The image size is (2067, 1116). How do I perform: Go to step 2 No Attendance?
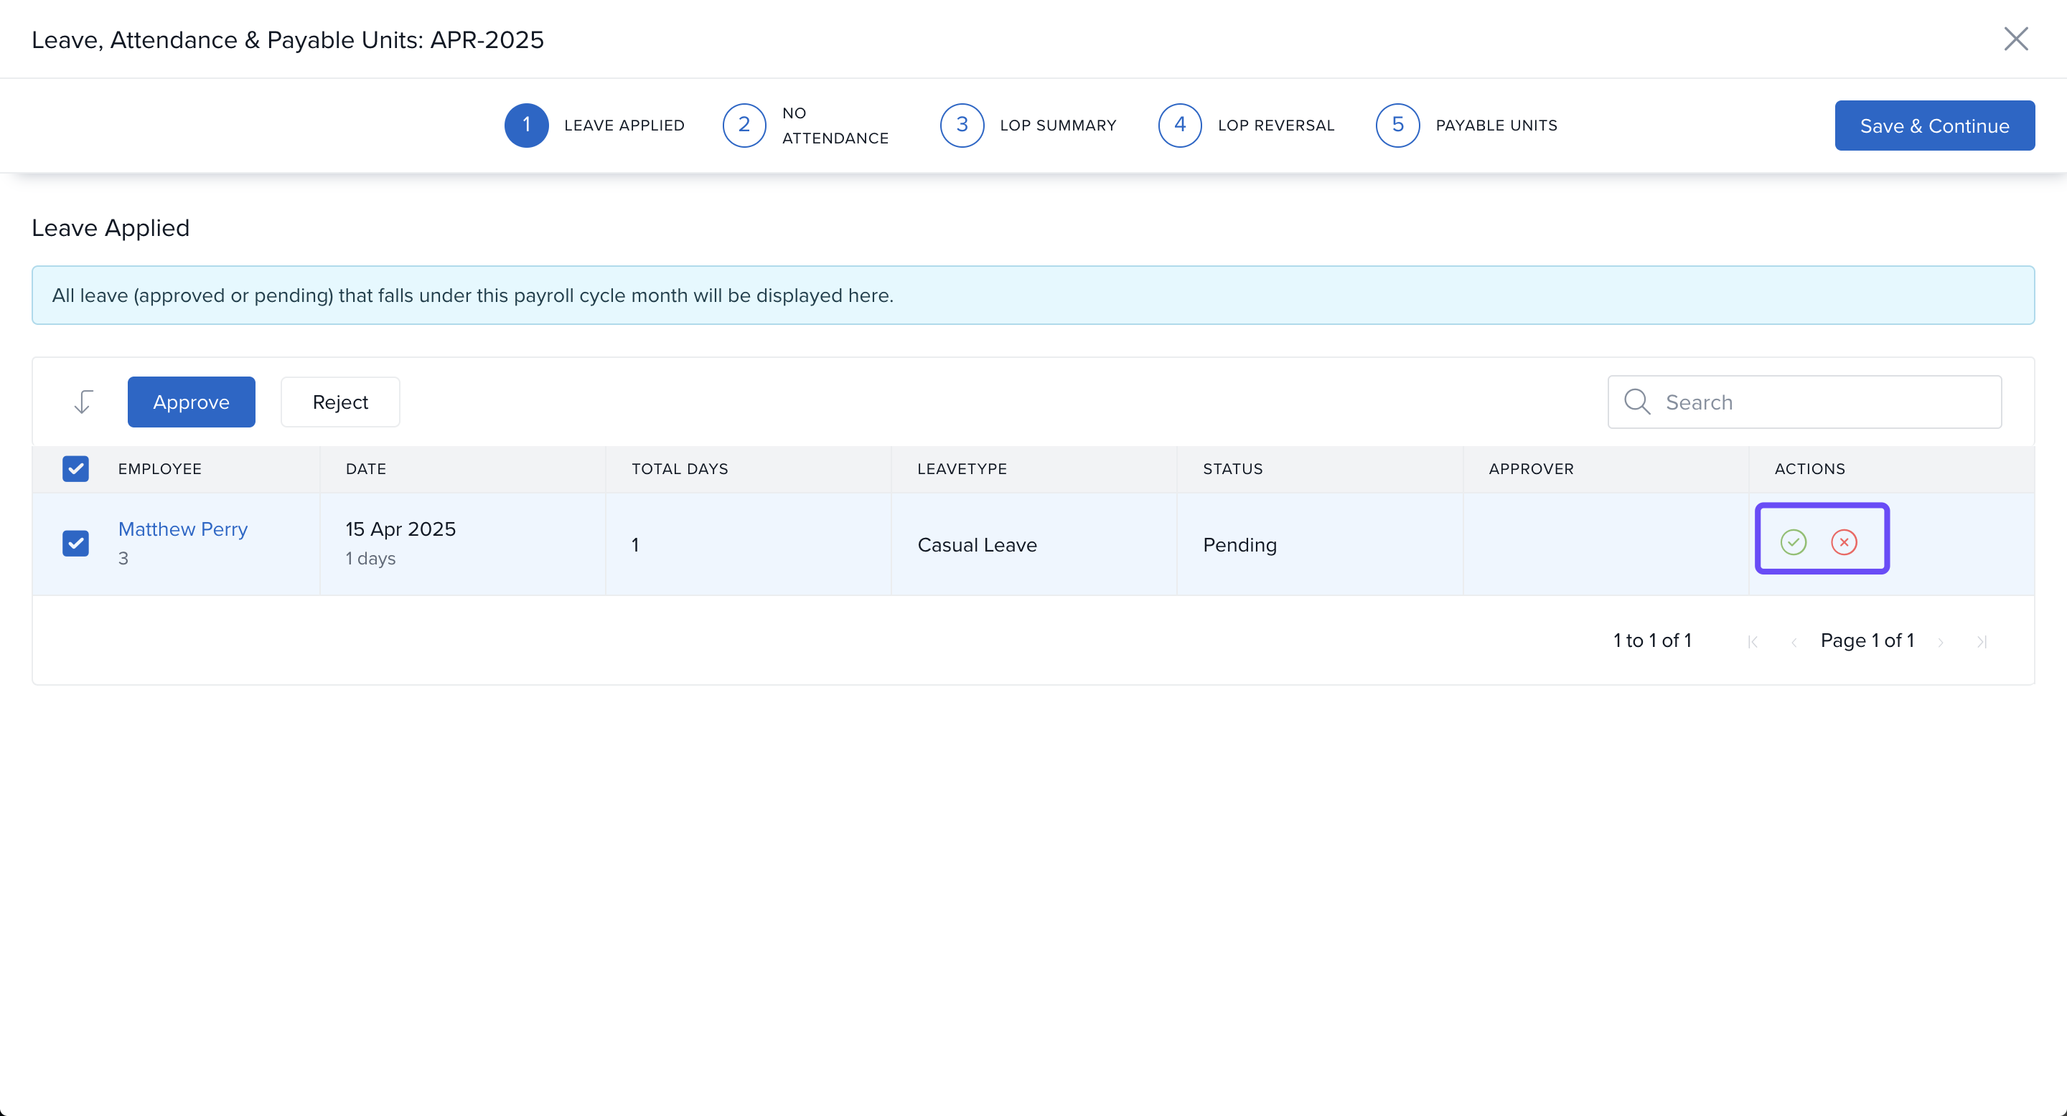[744, 125]
